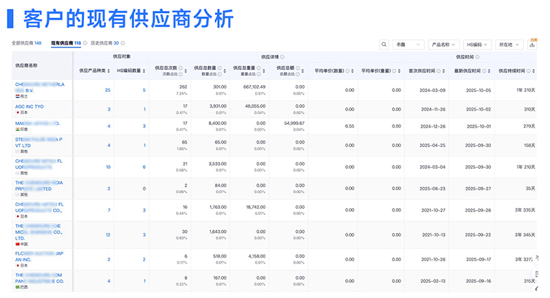The height and width of the screenshot is (298, 550).
Task: Click duration value 3年 345天
Action: pyautogui.click(x=525, y=235)
